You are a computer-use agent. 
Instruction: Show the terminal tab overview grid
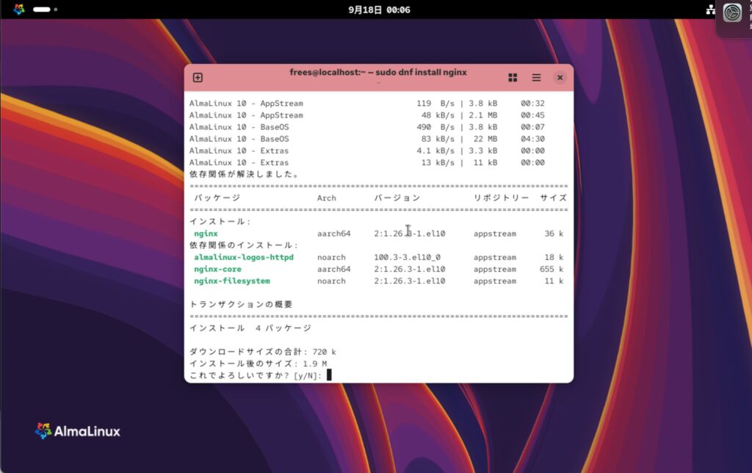pyautogui.click(x=513, y=78)
